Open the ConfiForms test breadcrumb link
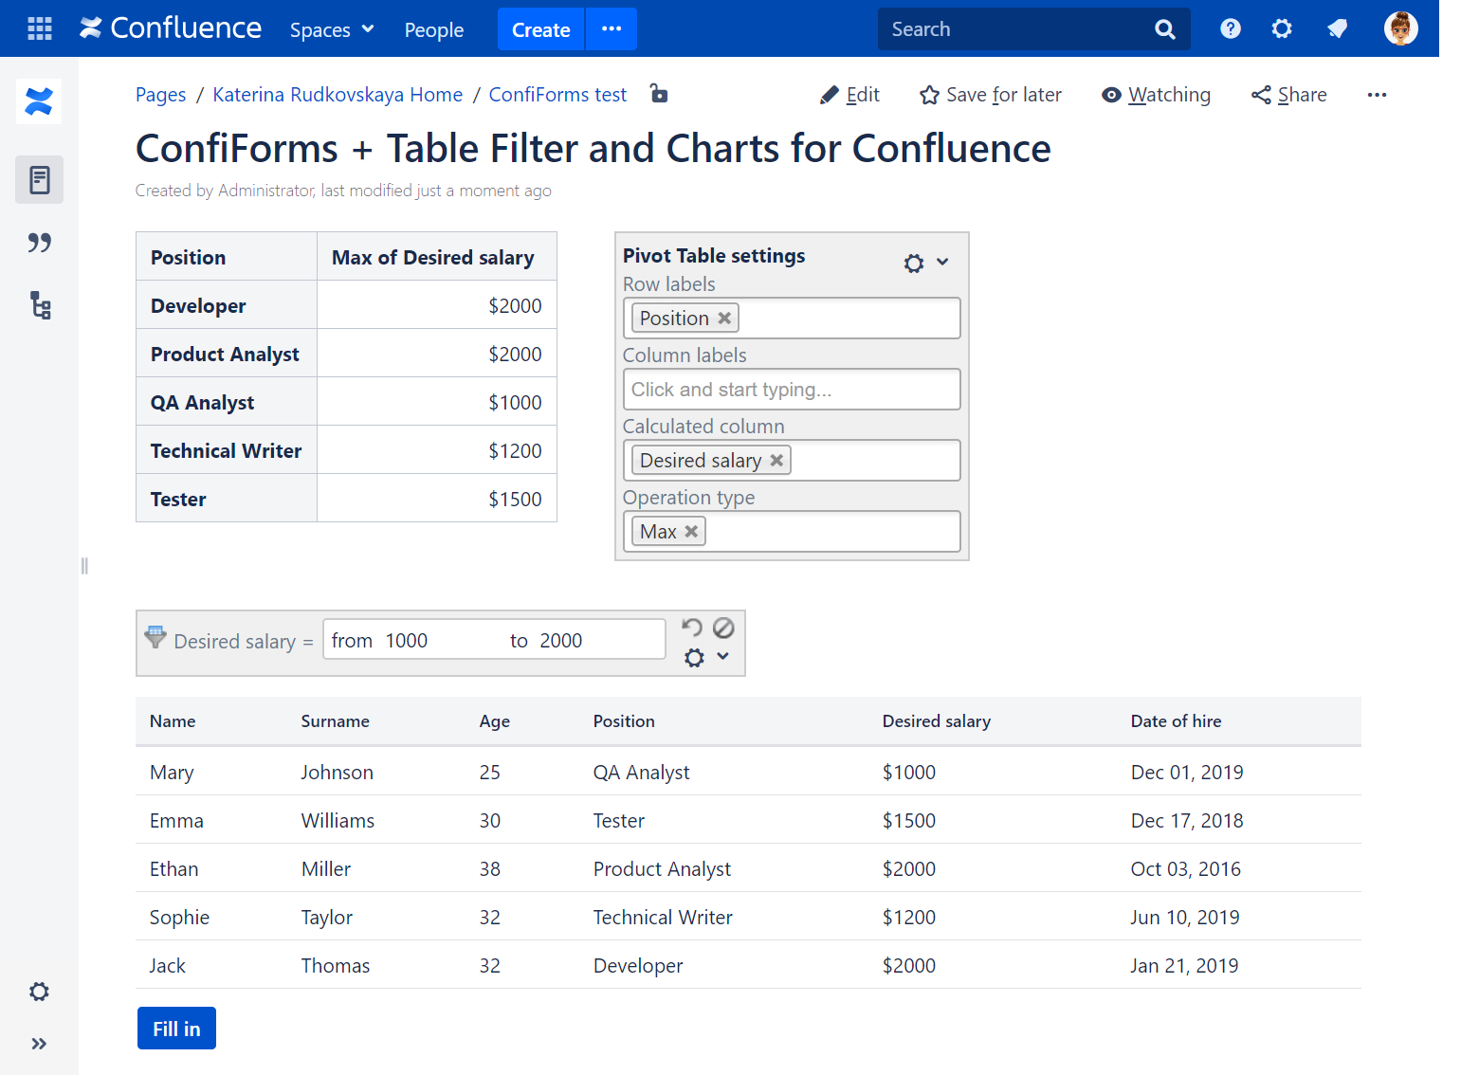Viewport: 1479px width, 1075px height. (x=557, y=94)
